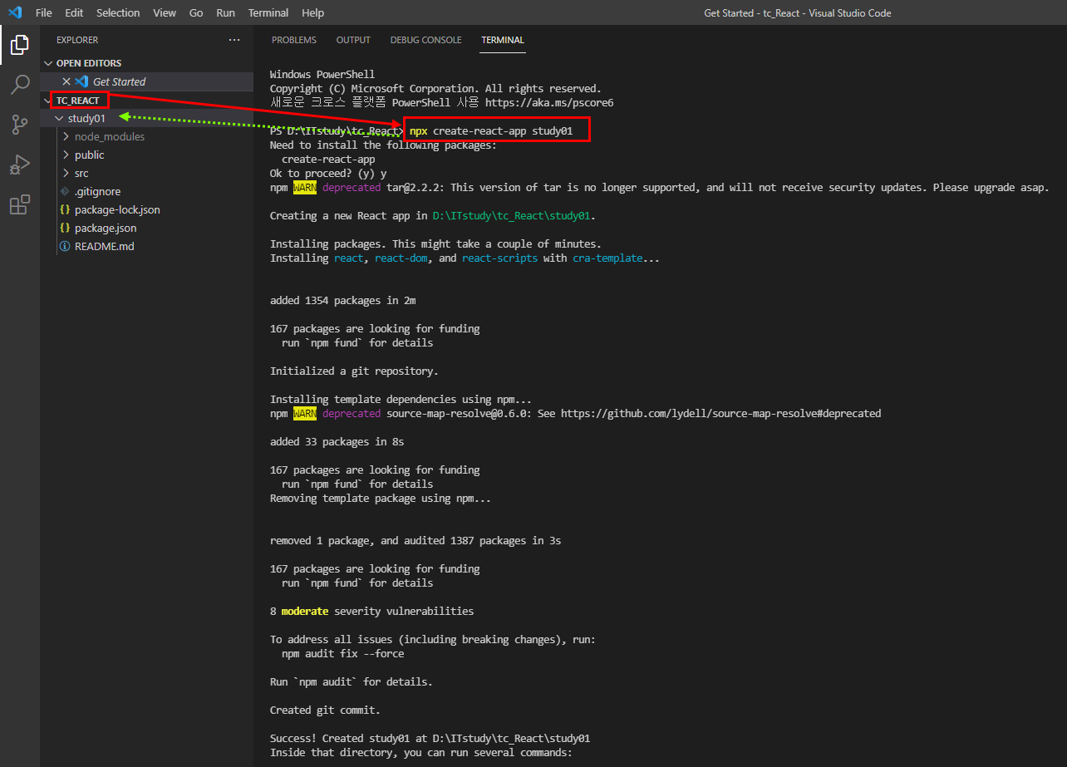Expand the public folder
Image resolution: width=1067 pixels, height=767 pixels.
tap(146, 155)
